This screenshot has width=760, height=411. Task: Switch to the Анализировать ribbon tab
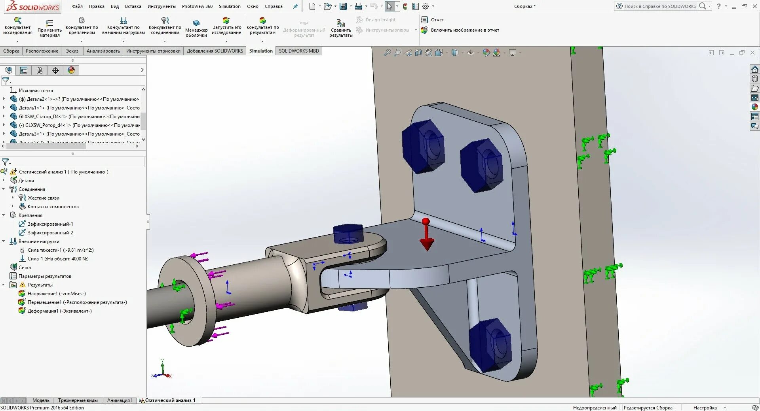click(103, 51)
